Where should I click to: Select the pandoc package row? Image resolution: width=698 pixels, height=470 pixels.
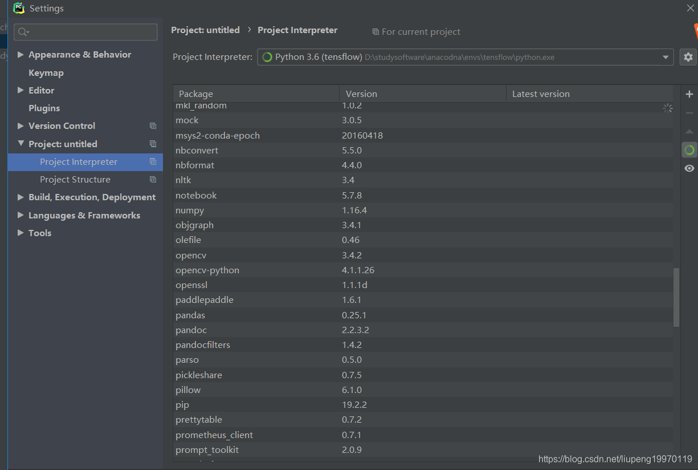[x=423, y=330]
